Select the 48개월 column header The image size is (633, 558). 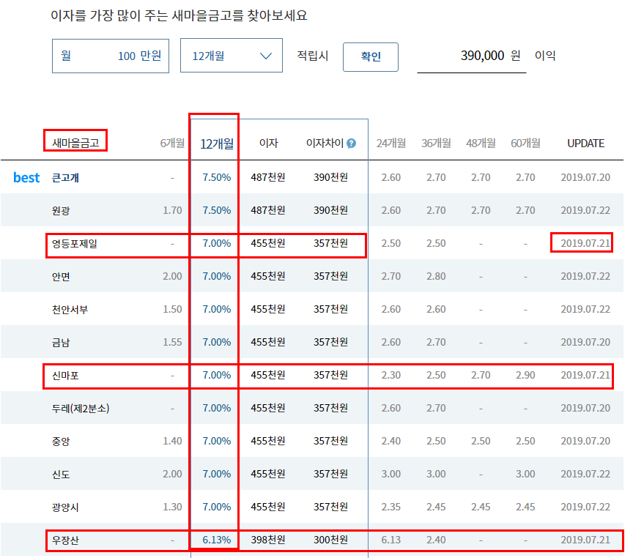tap(481, 144)
